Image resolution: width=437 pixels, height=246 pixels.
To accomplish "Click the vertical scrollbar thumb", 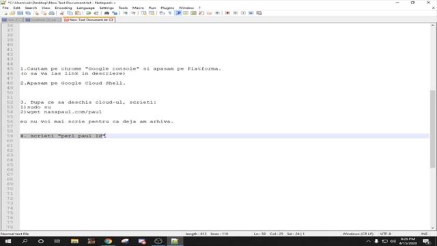I will click(x=432, y=128).
